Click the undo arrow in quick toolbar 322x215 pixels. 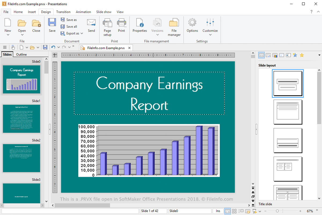[x=53, y=47]
